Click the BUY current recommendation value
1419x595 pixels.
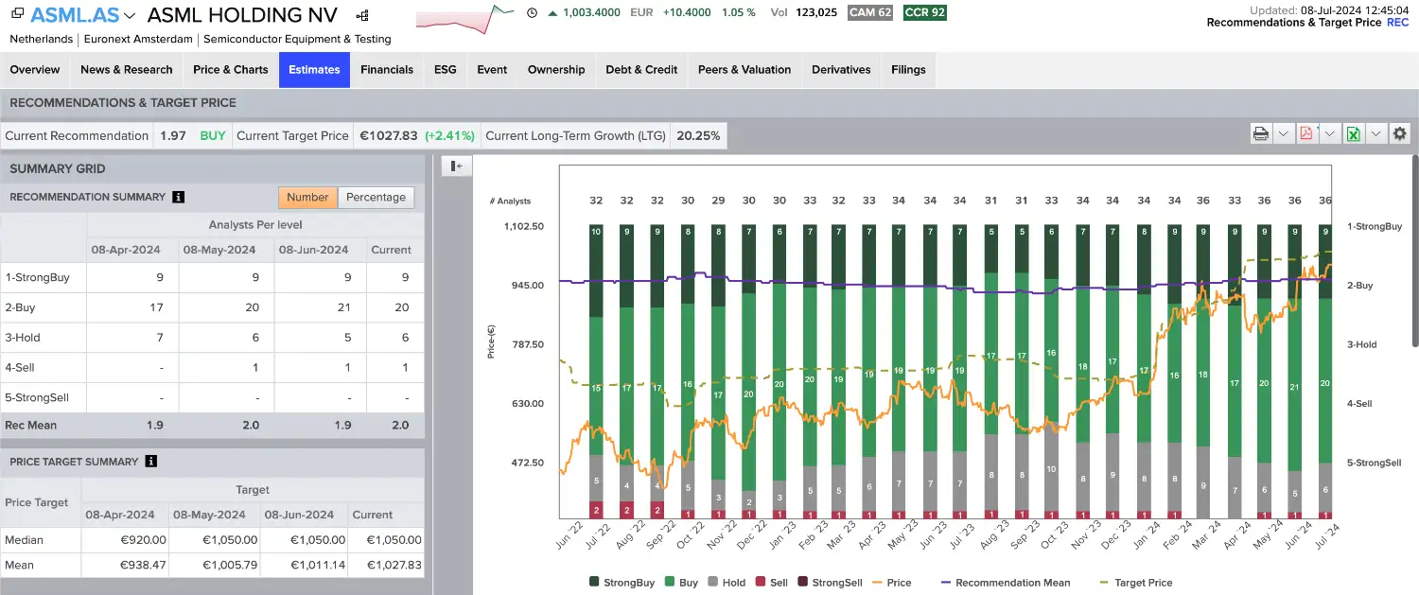coord(213,135)
